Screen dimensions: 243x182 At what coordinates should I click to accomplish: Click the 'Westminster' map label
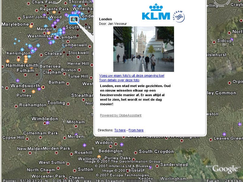point(41,36)
